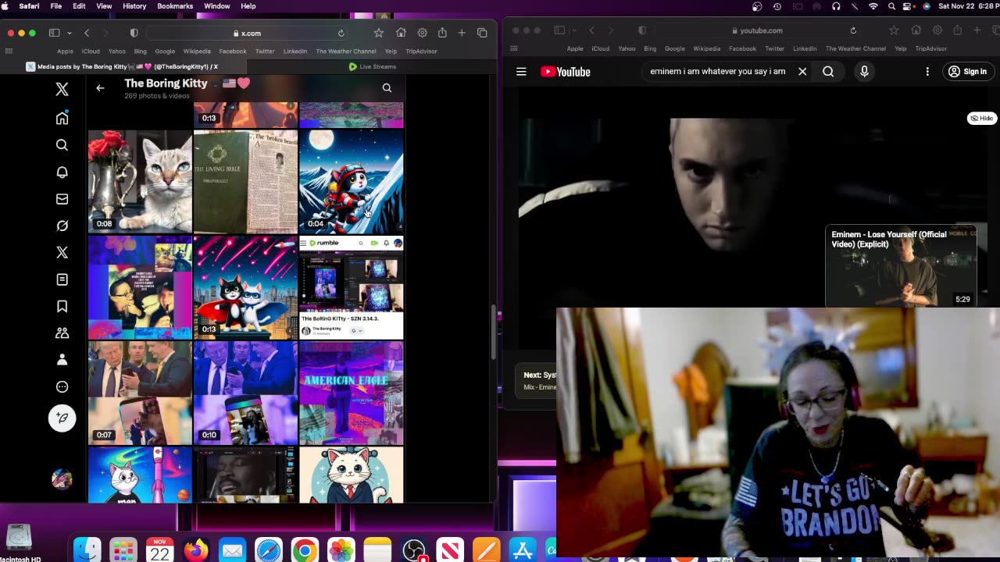The image size is (1000, 562).
Task: Toggle the sidebar in x.com Safari window
Action: [x=55, y=33]
